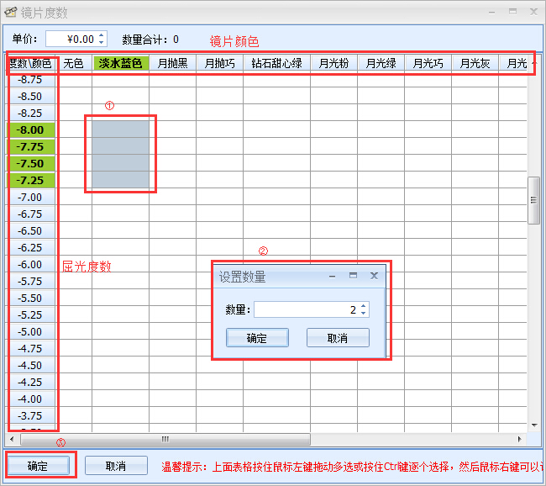Click the bottom-left 确定 button of main window
This screenshot has width=546, height=486.
(x=37, y=466)
